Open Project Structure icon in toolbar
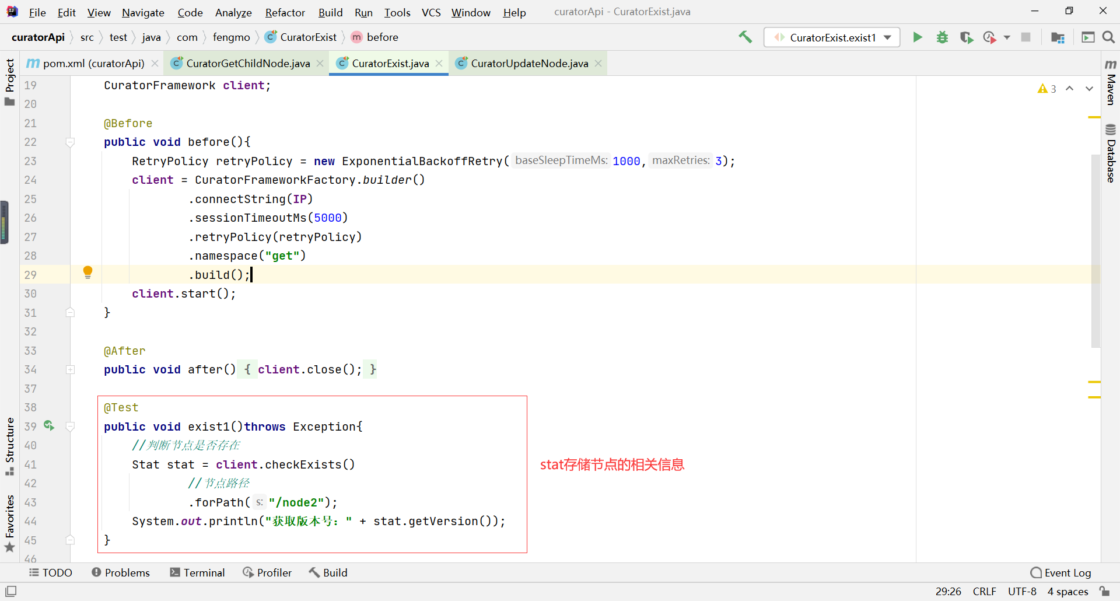 point(1058,37)
